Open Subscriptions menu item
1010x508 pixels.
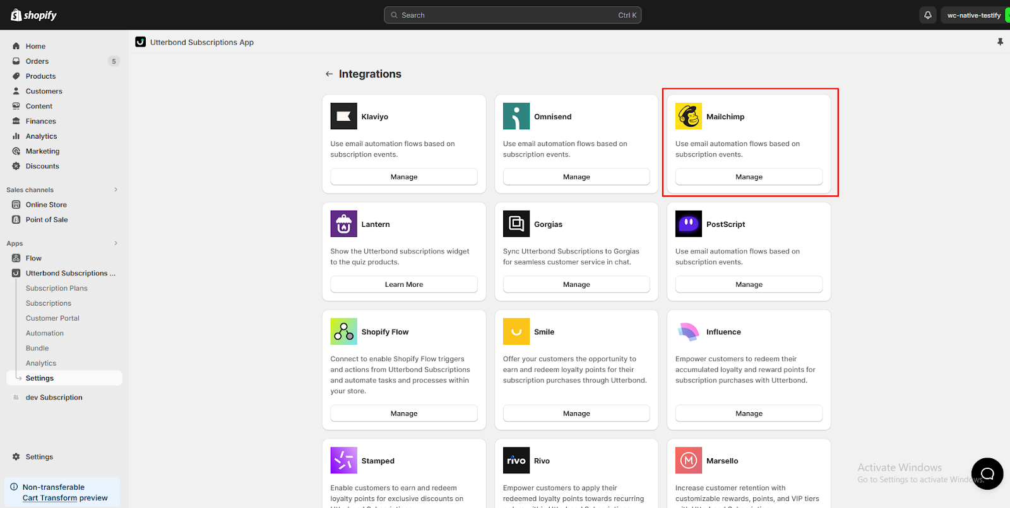point(49,303)
